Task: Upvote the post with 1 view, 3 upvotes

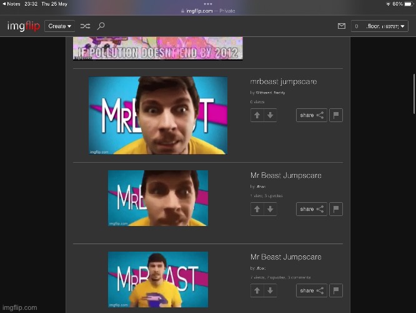Action: [x=257, y=209]
